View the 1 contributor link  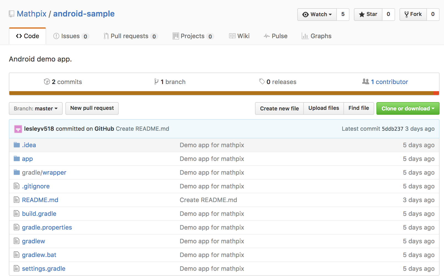(385, 82)
